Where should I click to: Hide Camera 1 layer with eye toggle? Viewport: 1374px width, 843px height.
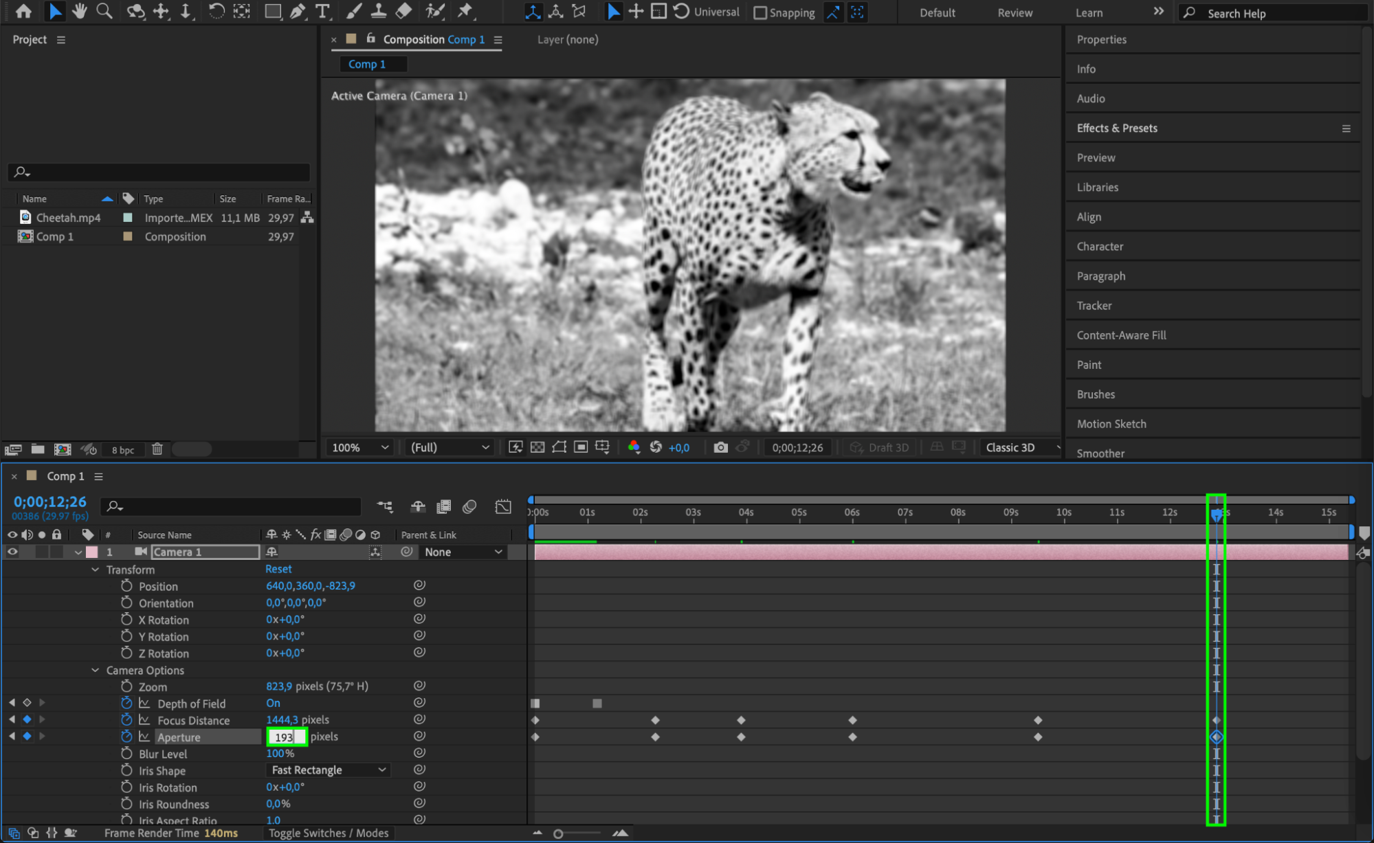click(x=12, y=552)
